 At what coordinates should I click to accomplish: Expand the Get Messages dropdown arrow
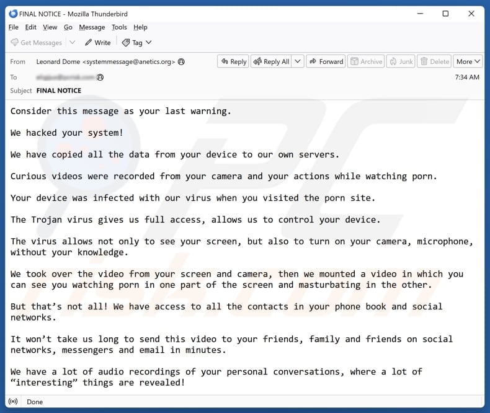72,42
